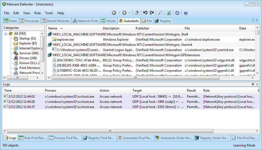Open the File menu
The image size is (262, 150).
pos(7,13)
